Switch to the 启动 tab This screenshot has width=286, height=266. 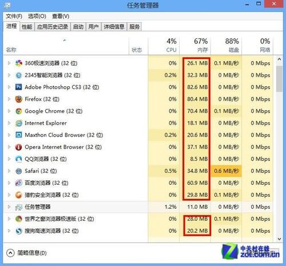pos(78,27)
